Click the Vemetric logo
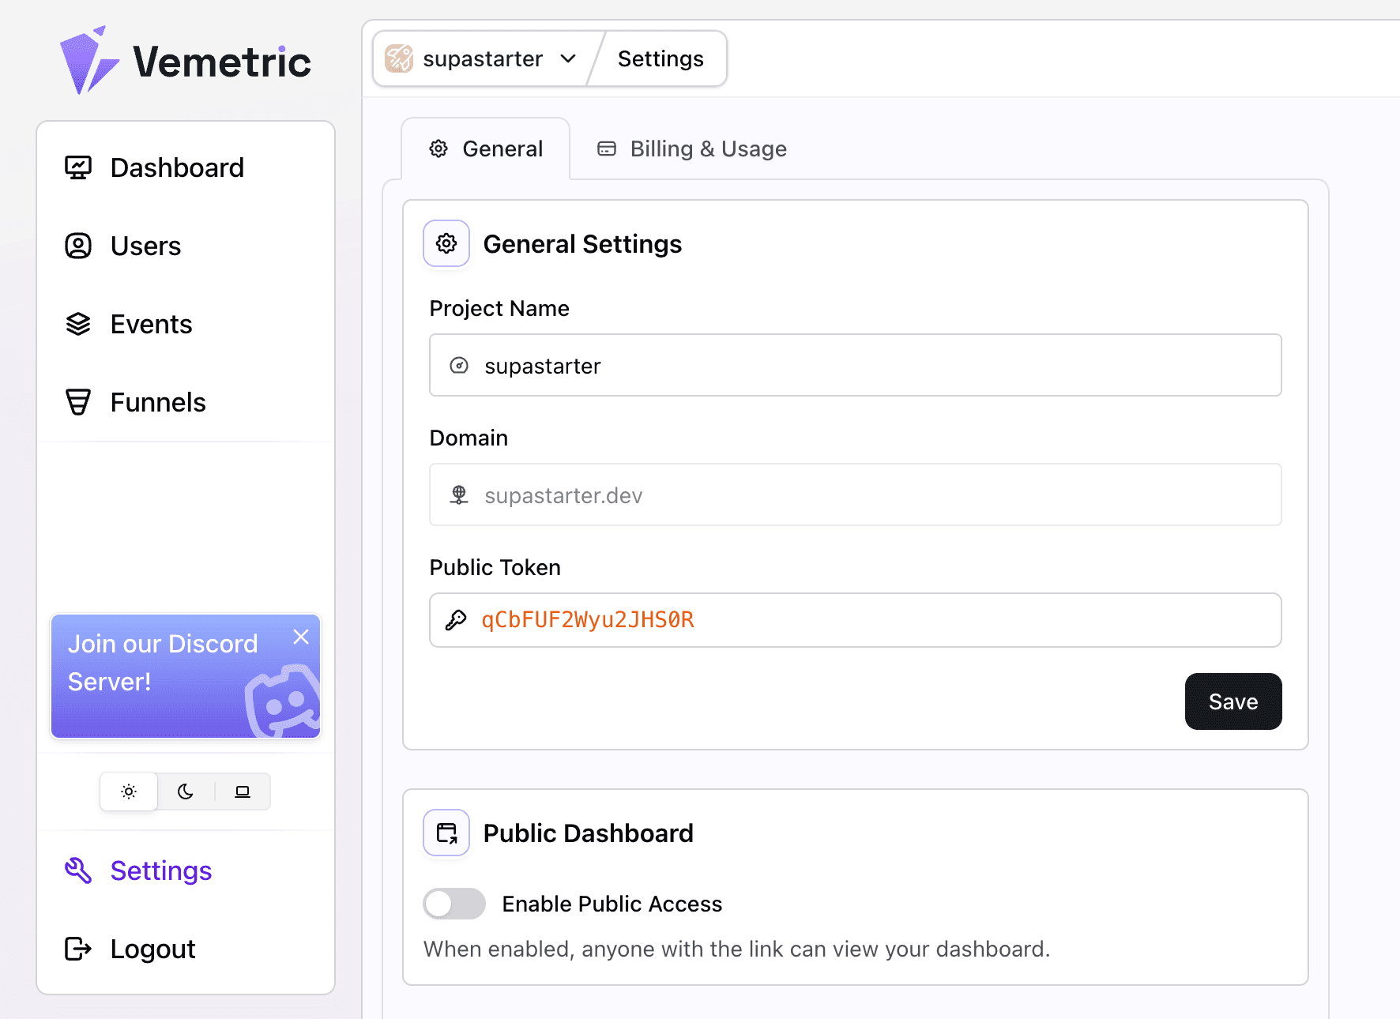The width and height of the screenshot is (1400, 1019). pos(185,61)
